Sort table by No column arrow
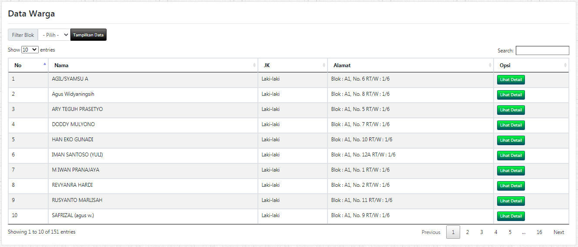The height and width of the screenshot is (247, 578). (45, 64)
